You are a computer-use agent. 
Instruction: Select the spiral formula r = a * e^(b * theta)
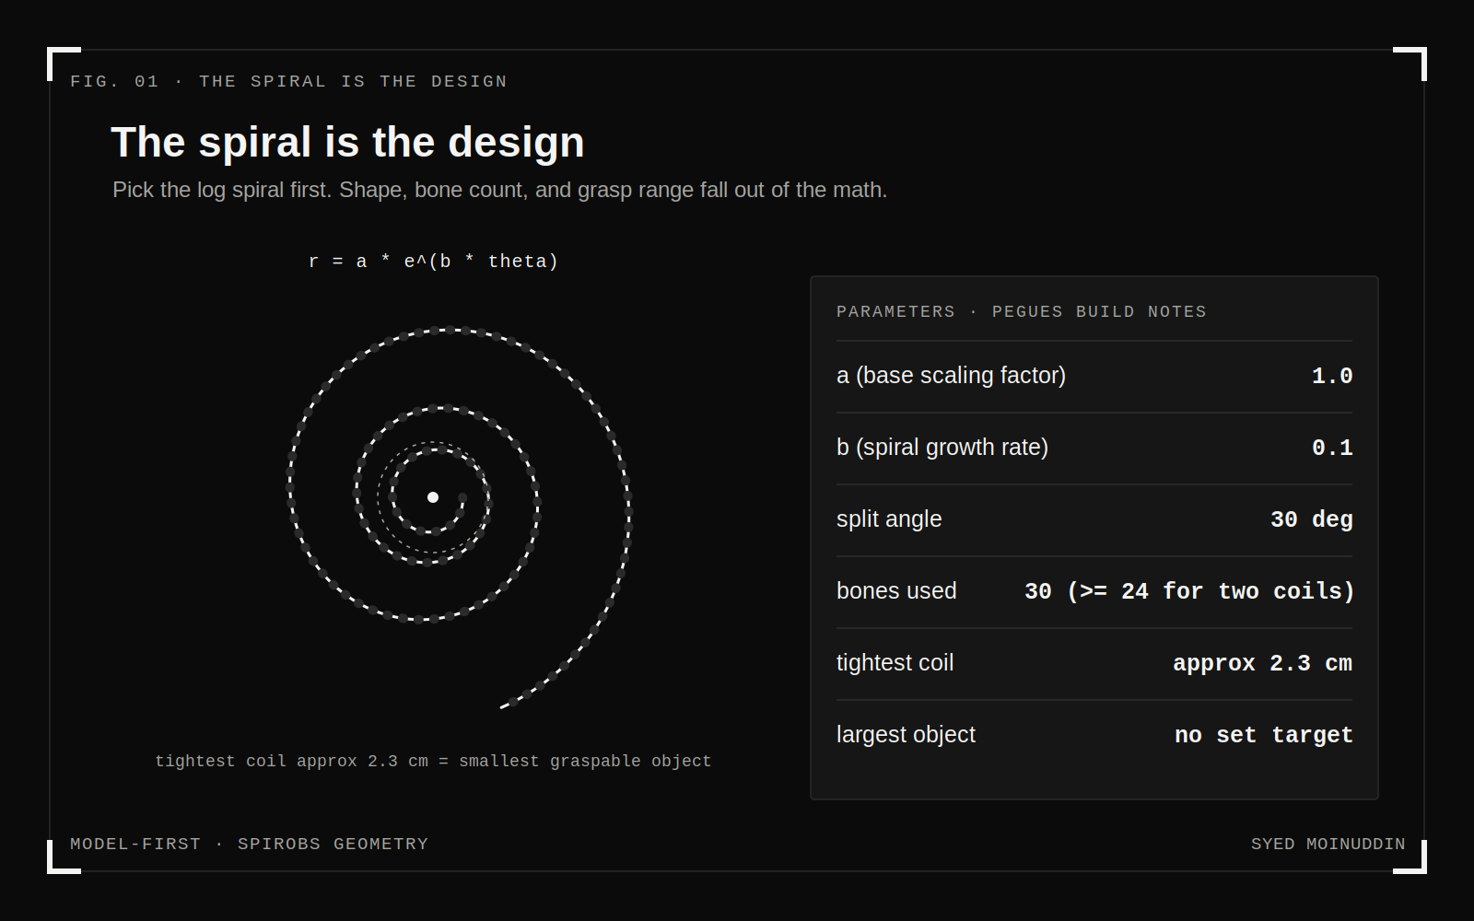coord(433,262)
